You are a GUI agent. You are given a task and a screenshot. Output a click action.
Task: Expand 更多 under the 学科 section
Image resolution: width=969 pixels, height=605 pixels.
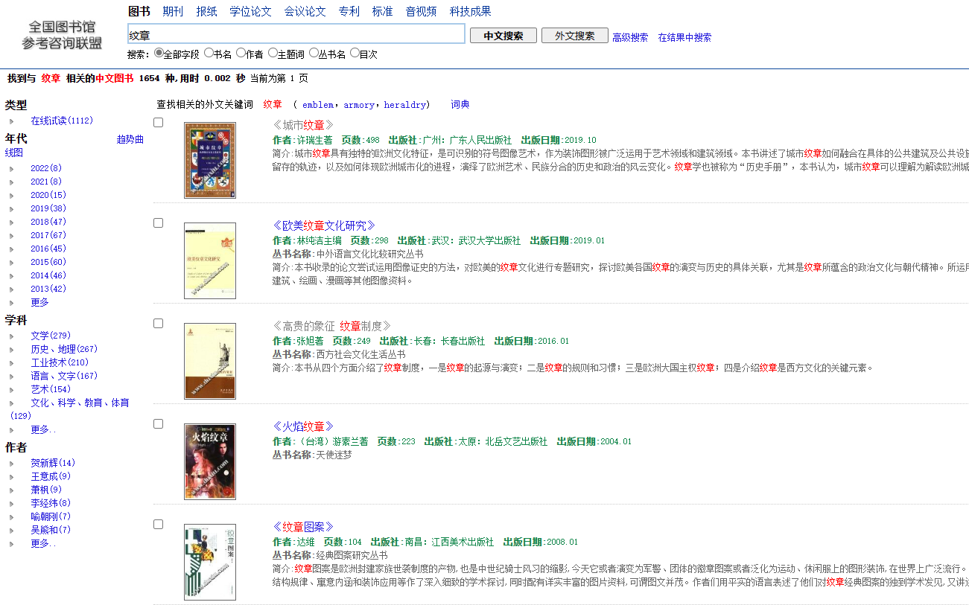pyautogui.click(x=42, y=429)
